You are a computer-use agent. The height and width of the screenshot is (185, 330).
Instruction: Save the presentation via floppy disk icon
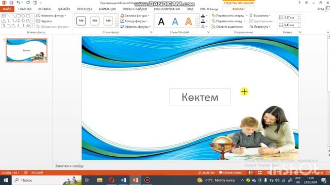(11, 3)
